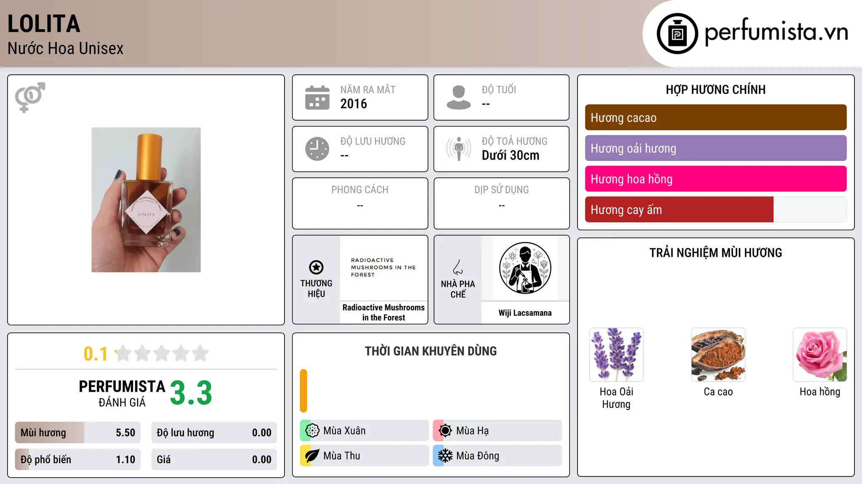Click the perfumista.vn bottle logo icon
Viewport: 862px width, 484px height.
click(677, 34)
